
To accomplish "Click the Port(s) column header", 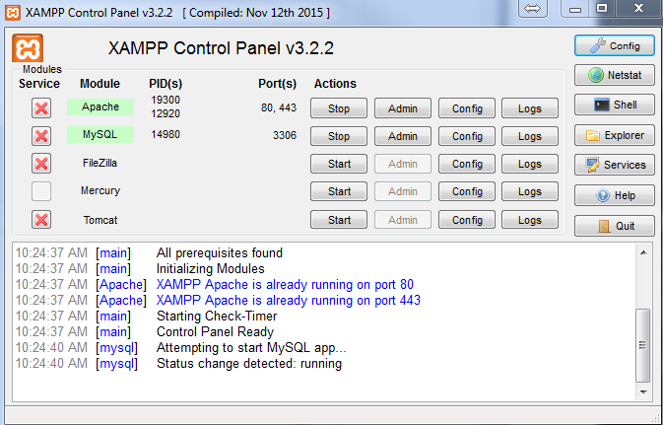I will click(x=278, y=84).
